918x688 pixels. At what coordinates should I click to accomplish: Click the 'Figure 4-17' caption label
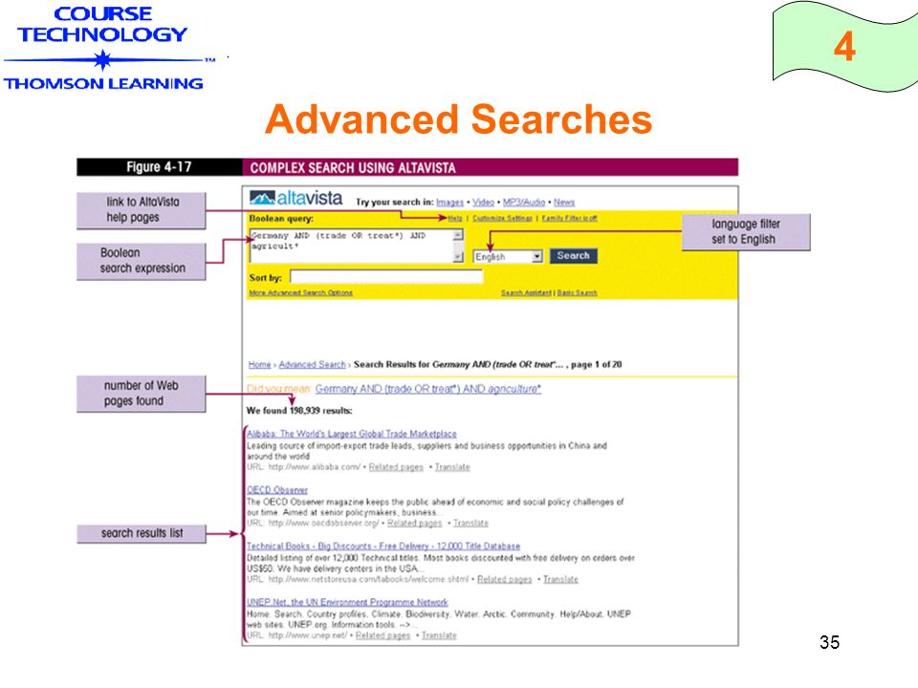(160, 167)
